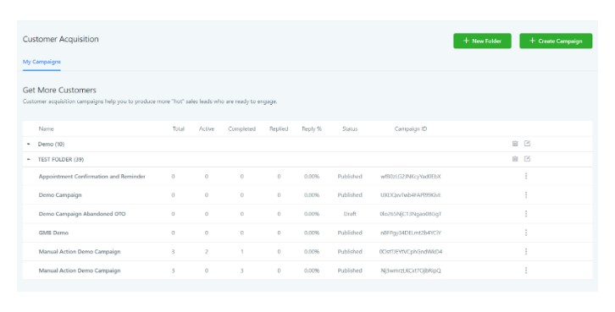The height and width of the screenshot is (312, 615).
Task: Click the Completed column header
Action: 242,129
